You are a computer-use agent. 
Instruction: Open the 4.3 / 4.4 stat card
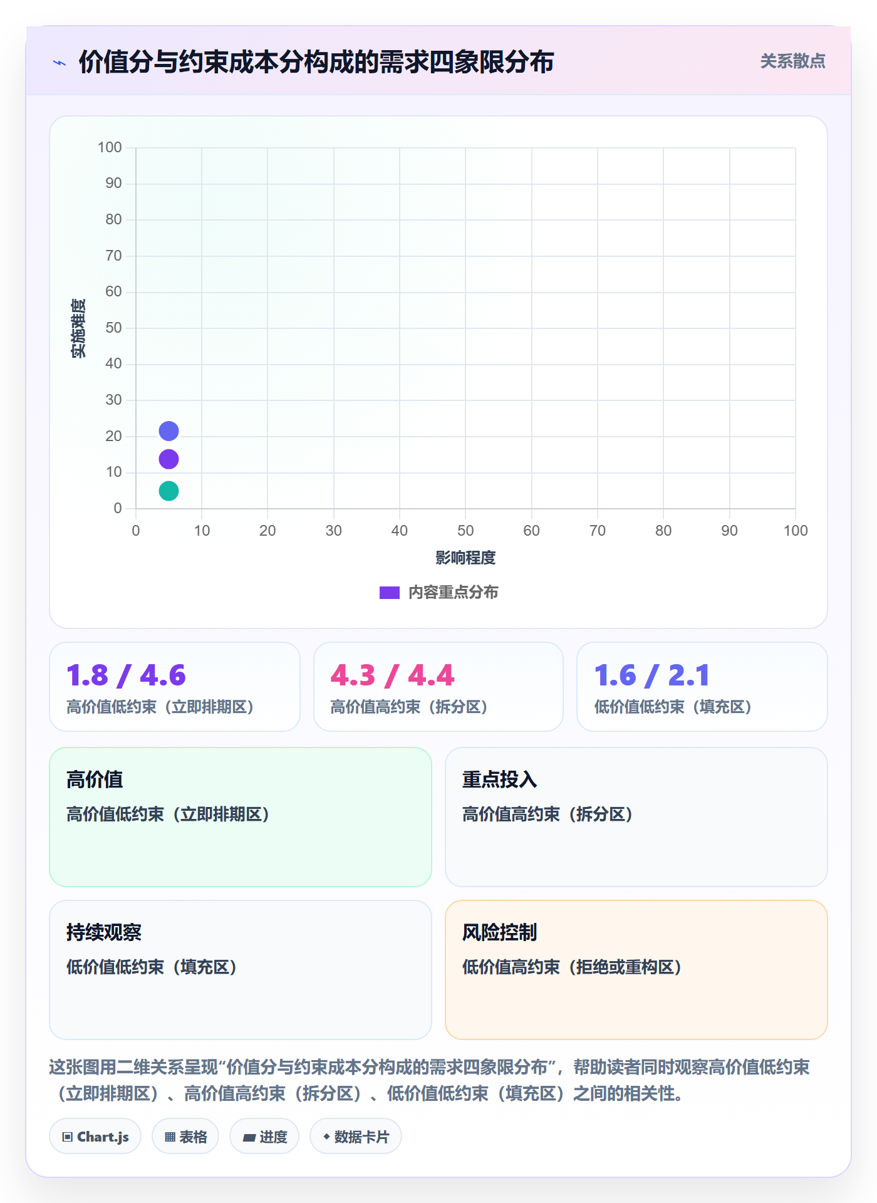pyautogui.click(x=438, y=687)
